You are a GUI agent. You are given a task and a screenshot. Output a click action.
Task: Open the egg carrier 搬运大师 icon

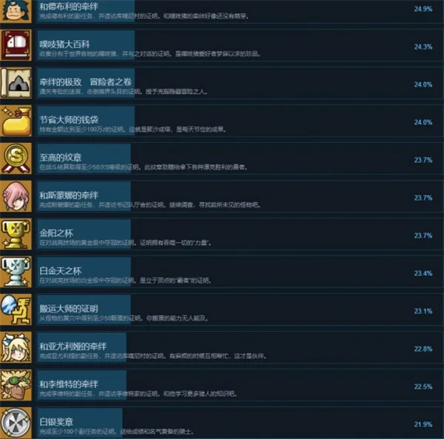(16, 309)
